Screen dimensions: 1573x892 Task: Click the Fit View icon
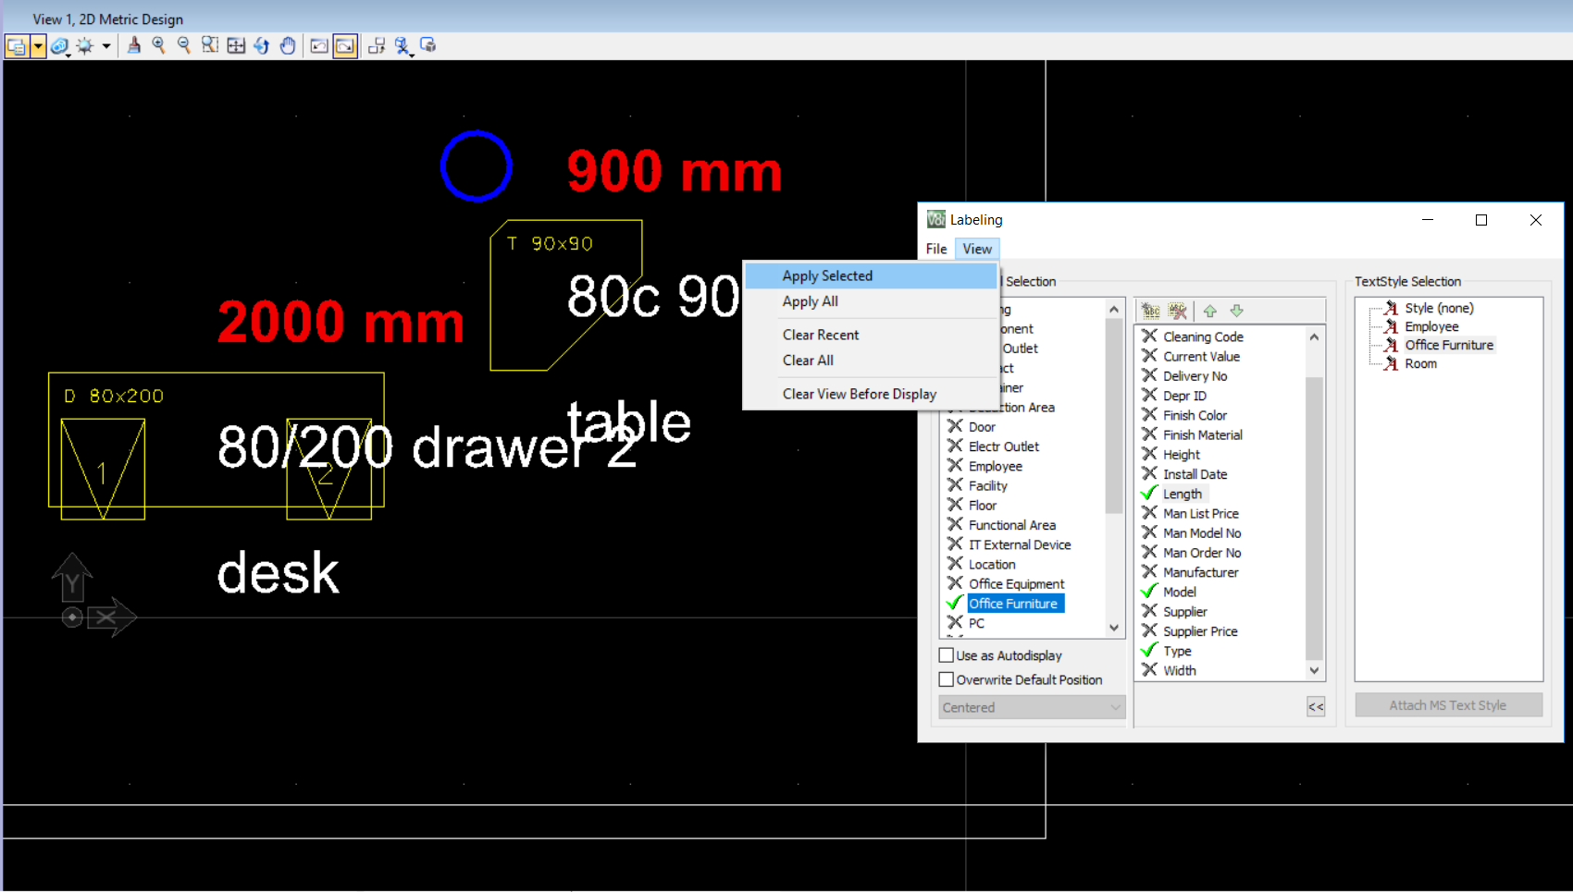(236, 45)
